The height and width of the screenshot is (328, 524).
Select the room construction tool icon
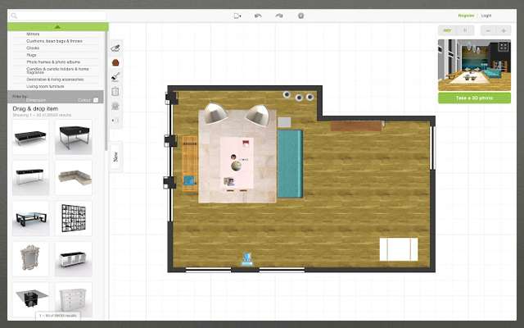(115, 48)
